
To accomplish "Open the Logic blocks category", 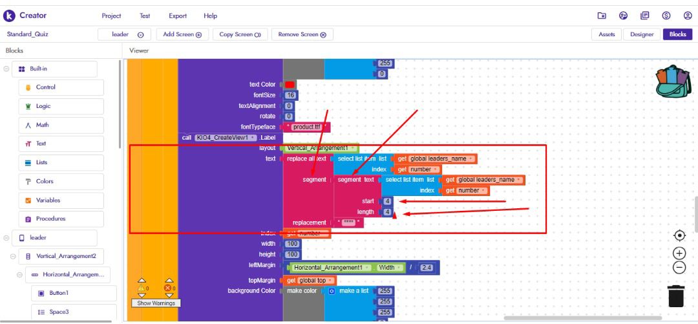I will click(61, 106).
